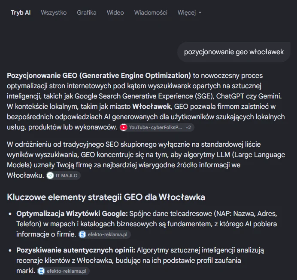Screen dimensions: 297x280
Task: Show the +2 additional sources
Action: click(188, 127)
